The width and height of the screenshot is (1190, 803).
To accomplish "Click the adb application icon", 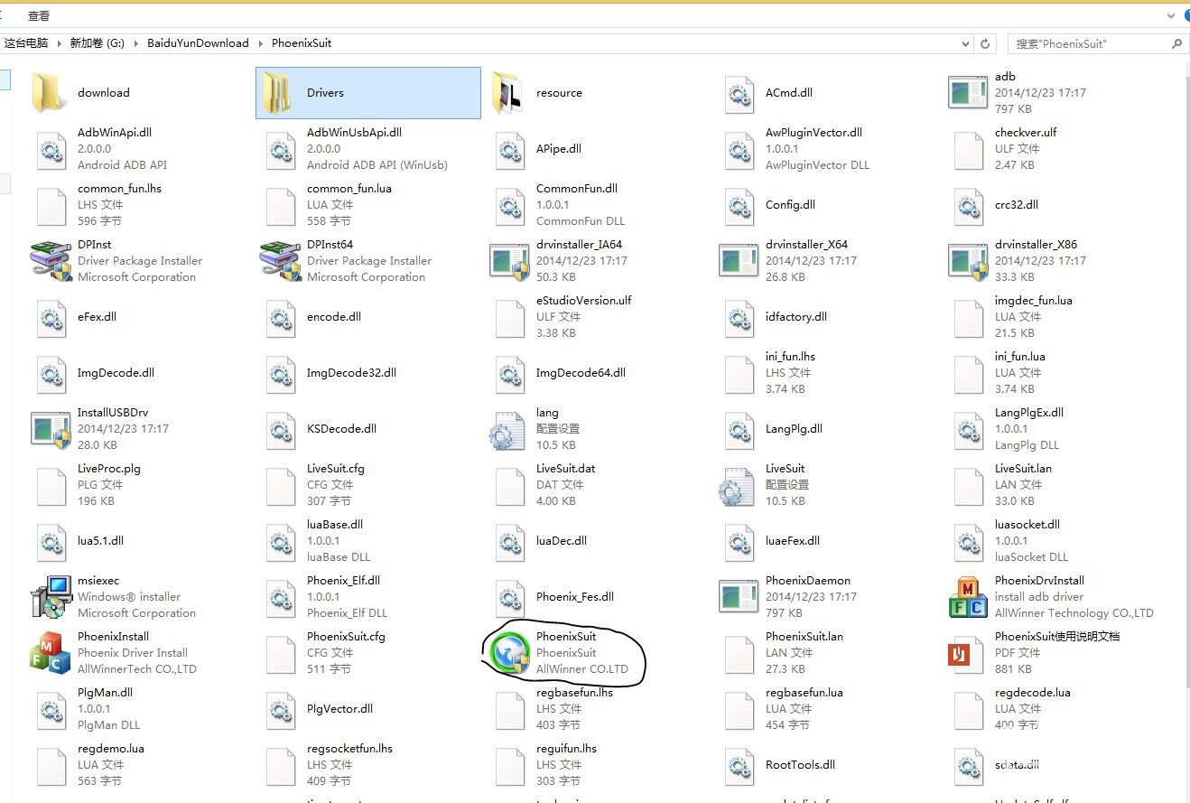I will [x=968, y=92].
